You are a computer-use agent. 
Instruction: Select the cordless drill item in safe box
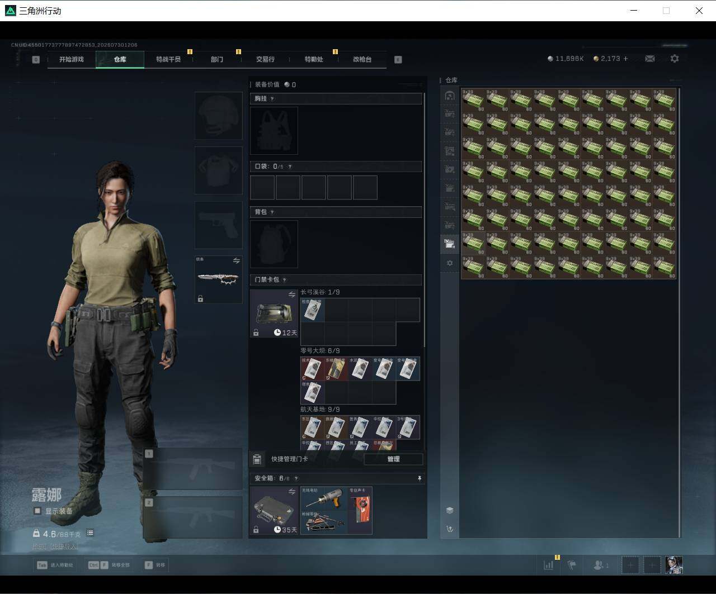(x=324, y=498)
